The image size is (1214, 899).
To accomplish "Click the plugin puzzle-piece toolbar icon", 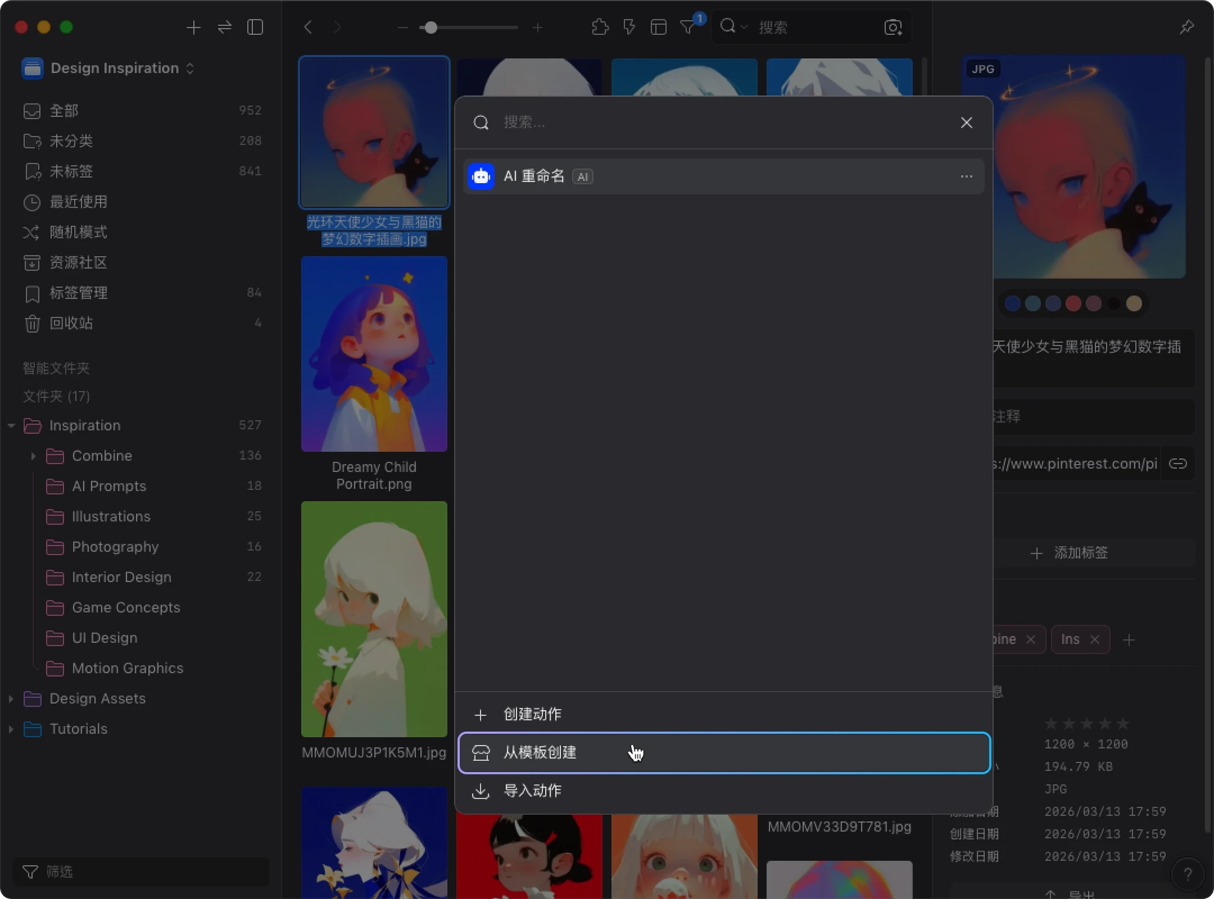I will click(600, 27).
